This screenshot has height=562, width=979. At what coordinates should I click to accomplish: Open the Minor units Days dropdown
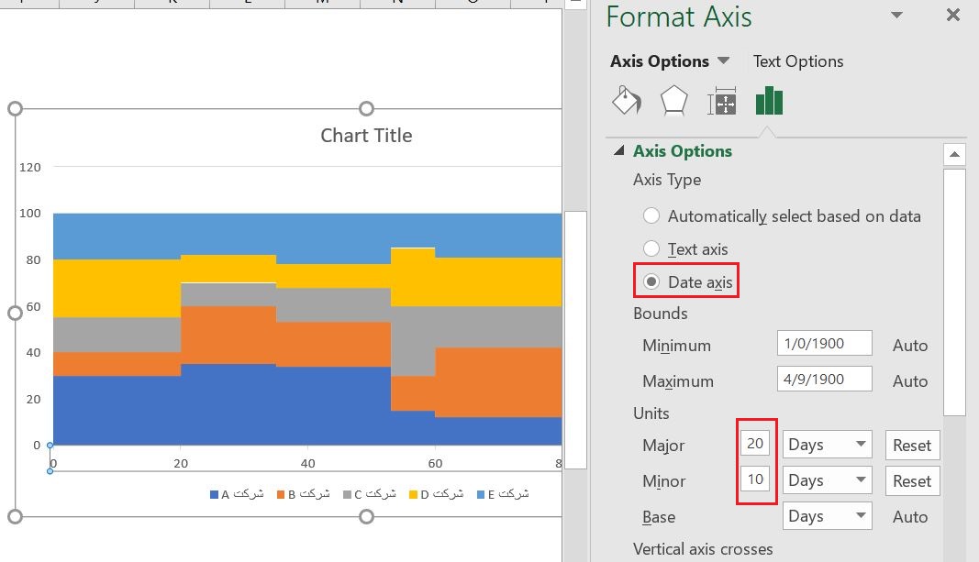pyautogui.click(x=827, y=480)
